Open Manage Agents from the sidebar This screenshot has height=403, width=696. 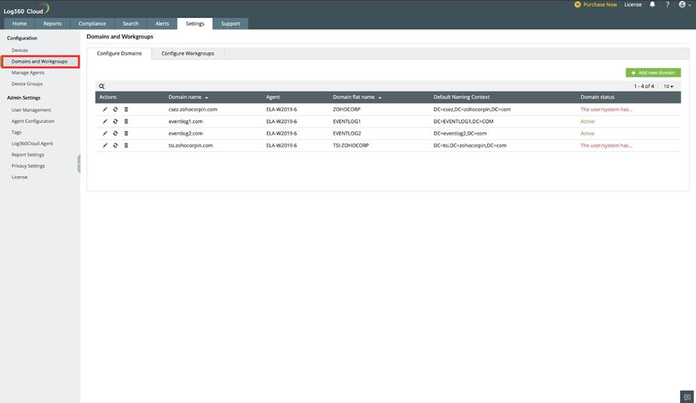[x=28, y=72]
